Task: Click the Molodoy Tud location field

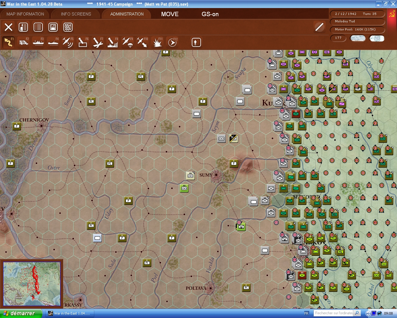Action: click(x=358, y=21)
